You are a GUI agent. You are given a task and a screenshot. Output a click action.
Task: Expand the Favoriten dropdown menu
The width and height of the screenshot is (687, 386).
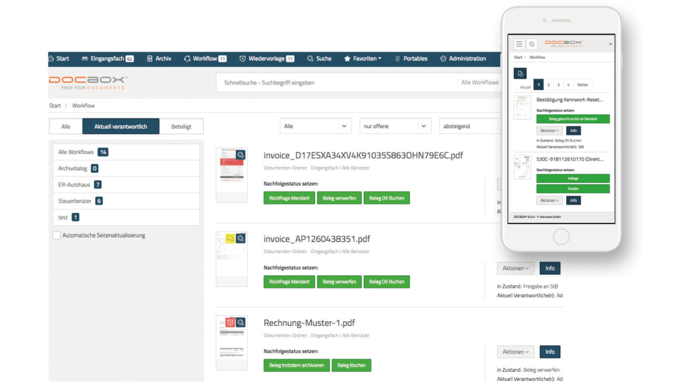363,58
